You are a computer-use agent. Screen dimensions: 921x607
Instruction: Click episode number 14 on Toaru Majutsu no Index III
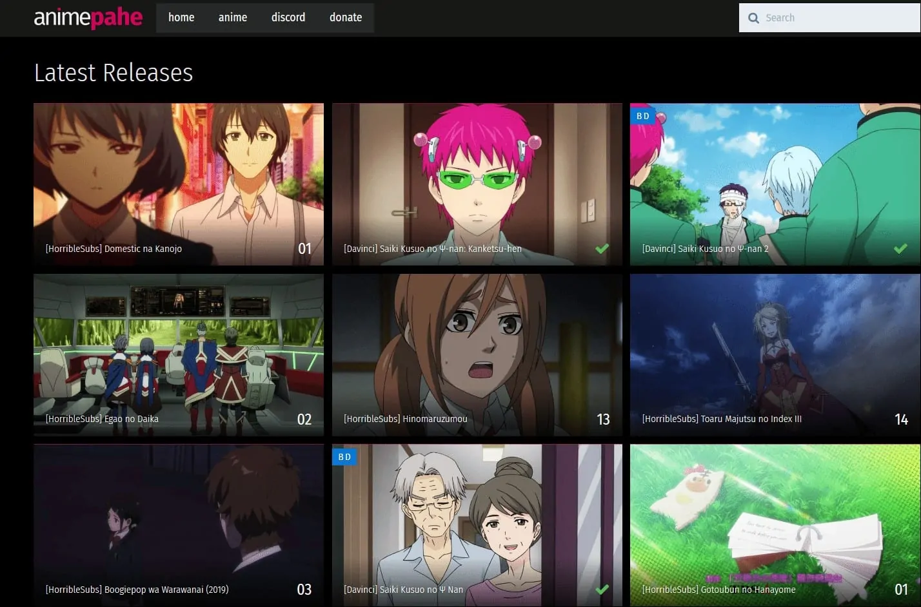pyautogui.click(x=901, y=419)
